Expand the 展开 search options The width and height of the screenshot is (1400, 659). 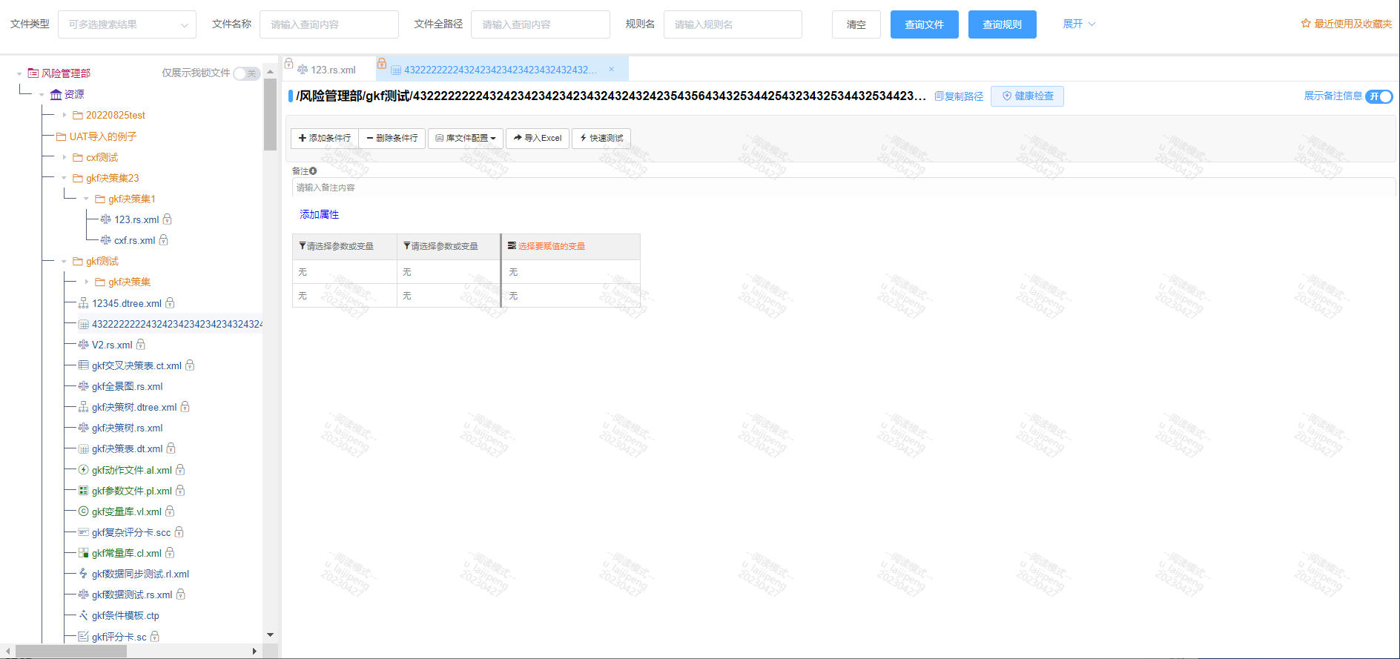[x=1079, y=24]
